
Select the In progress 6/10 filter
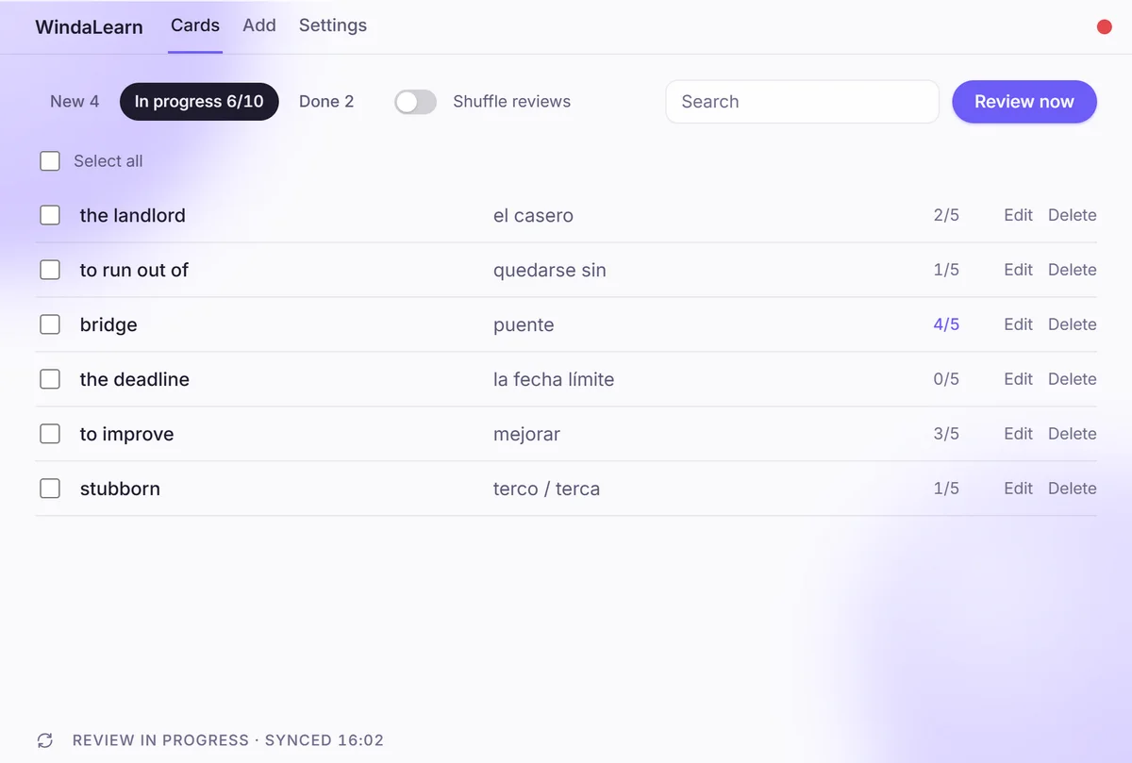[199, 102]
